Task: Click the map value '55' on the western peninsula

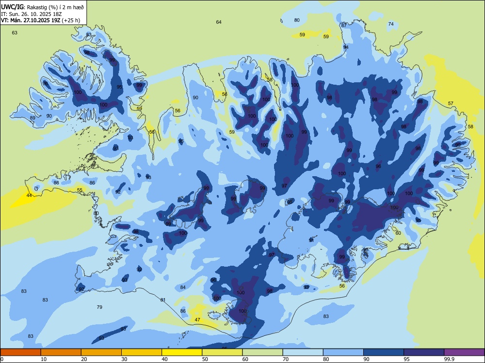Action: (x=80, y=190)
